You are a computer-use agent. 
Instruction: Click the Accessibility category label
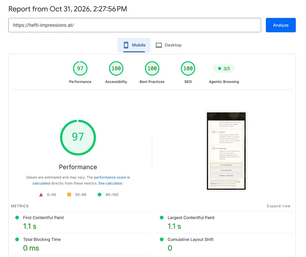pyautogui.click(x=116, y=82)
